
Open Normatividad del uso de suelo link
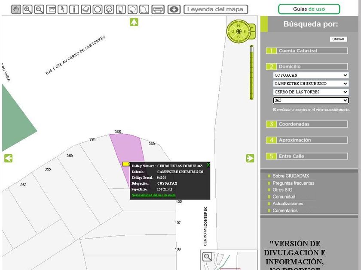pyautogui.click(x=153, y=195)
